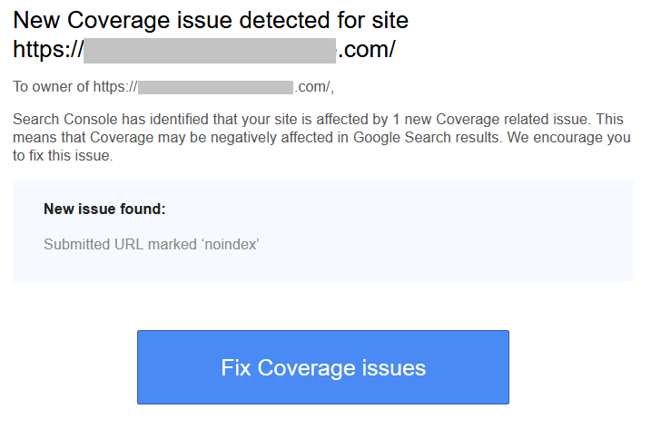Click the 'New Coverage issue detected for site' heading
661x448 pixels.
click(x=211, y=20)
